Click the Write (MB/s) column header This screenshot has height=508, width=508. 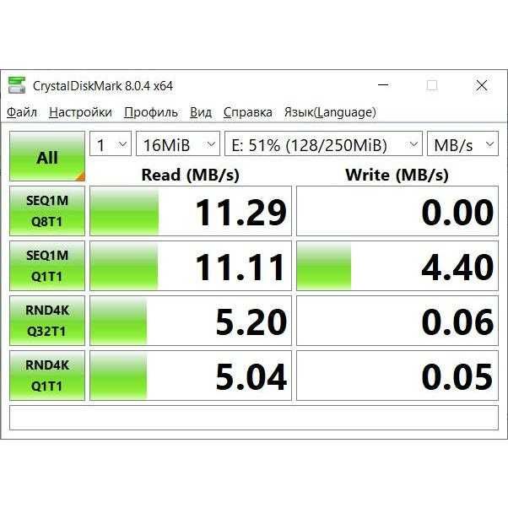coord(397,175)
